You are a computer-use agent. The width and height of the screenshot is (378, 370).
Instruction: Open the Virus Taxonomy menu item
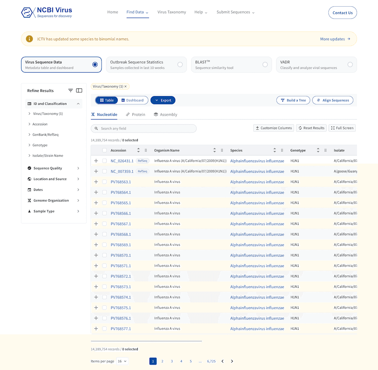(x=172, y=12)
